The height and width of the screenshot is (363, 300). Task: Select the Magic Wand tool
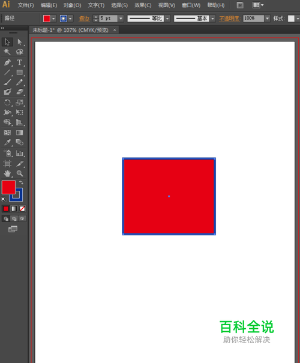[x=7, y=52]
